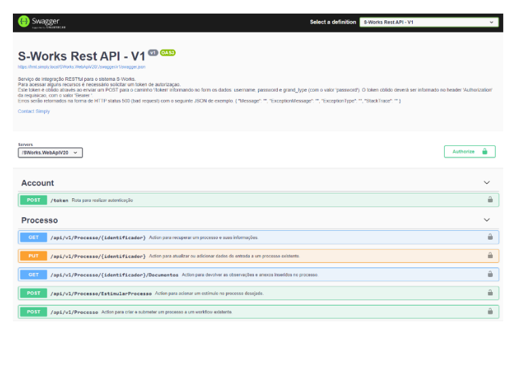Click lock icon on the Documentos row
The width and height of the screenshot is (516, 385).
point(490,274)
